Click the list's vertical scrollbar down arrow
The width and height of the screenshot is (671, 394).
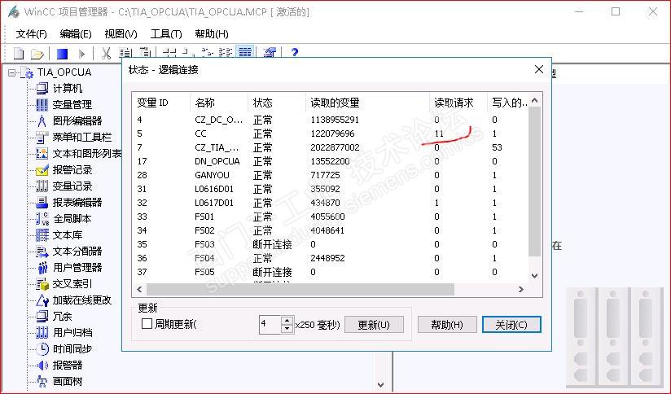point(534,275)
